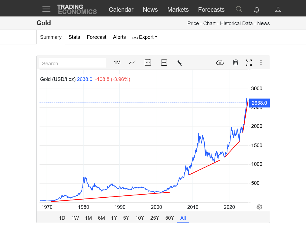Change chart type with line icon
The image size is (306, 237).
(132, 63)
